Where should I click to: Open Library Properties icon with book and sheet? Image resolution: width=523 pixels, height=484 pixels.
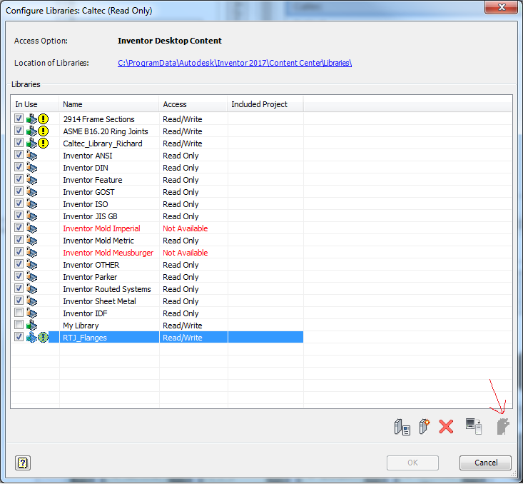(x=402, y=427)
